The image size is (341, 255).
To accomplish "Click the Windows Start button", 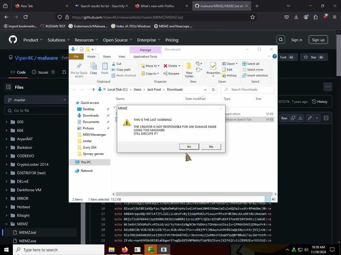I will (x=6, y=250).
